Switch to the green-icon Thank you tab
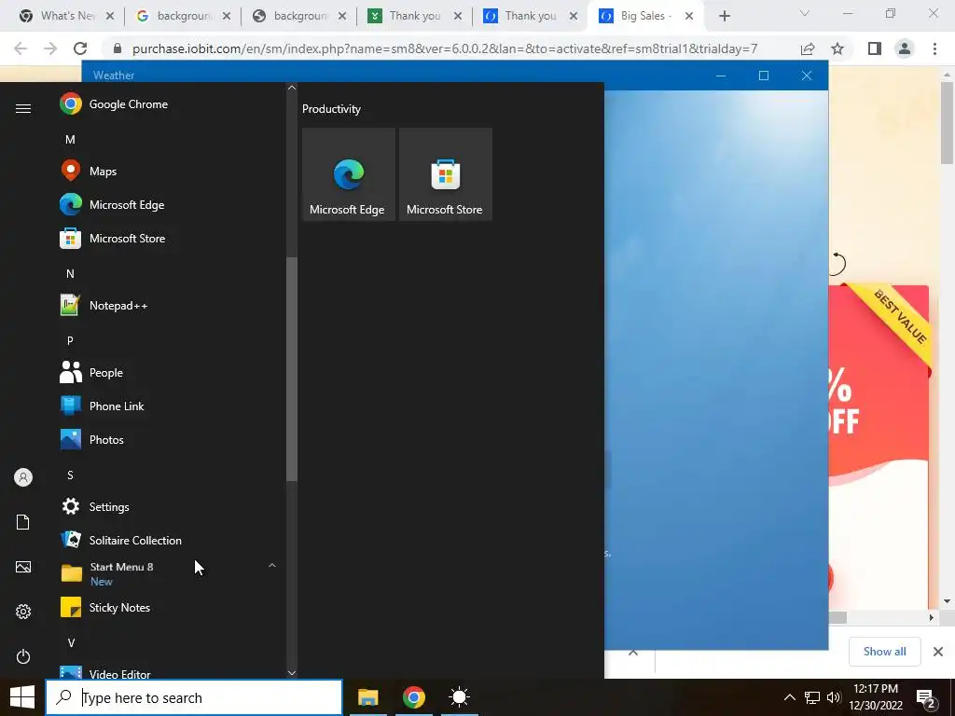Viewport: 955px width, 716px height. pyautogui.click(x=414, y=16)
